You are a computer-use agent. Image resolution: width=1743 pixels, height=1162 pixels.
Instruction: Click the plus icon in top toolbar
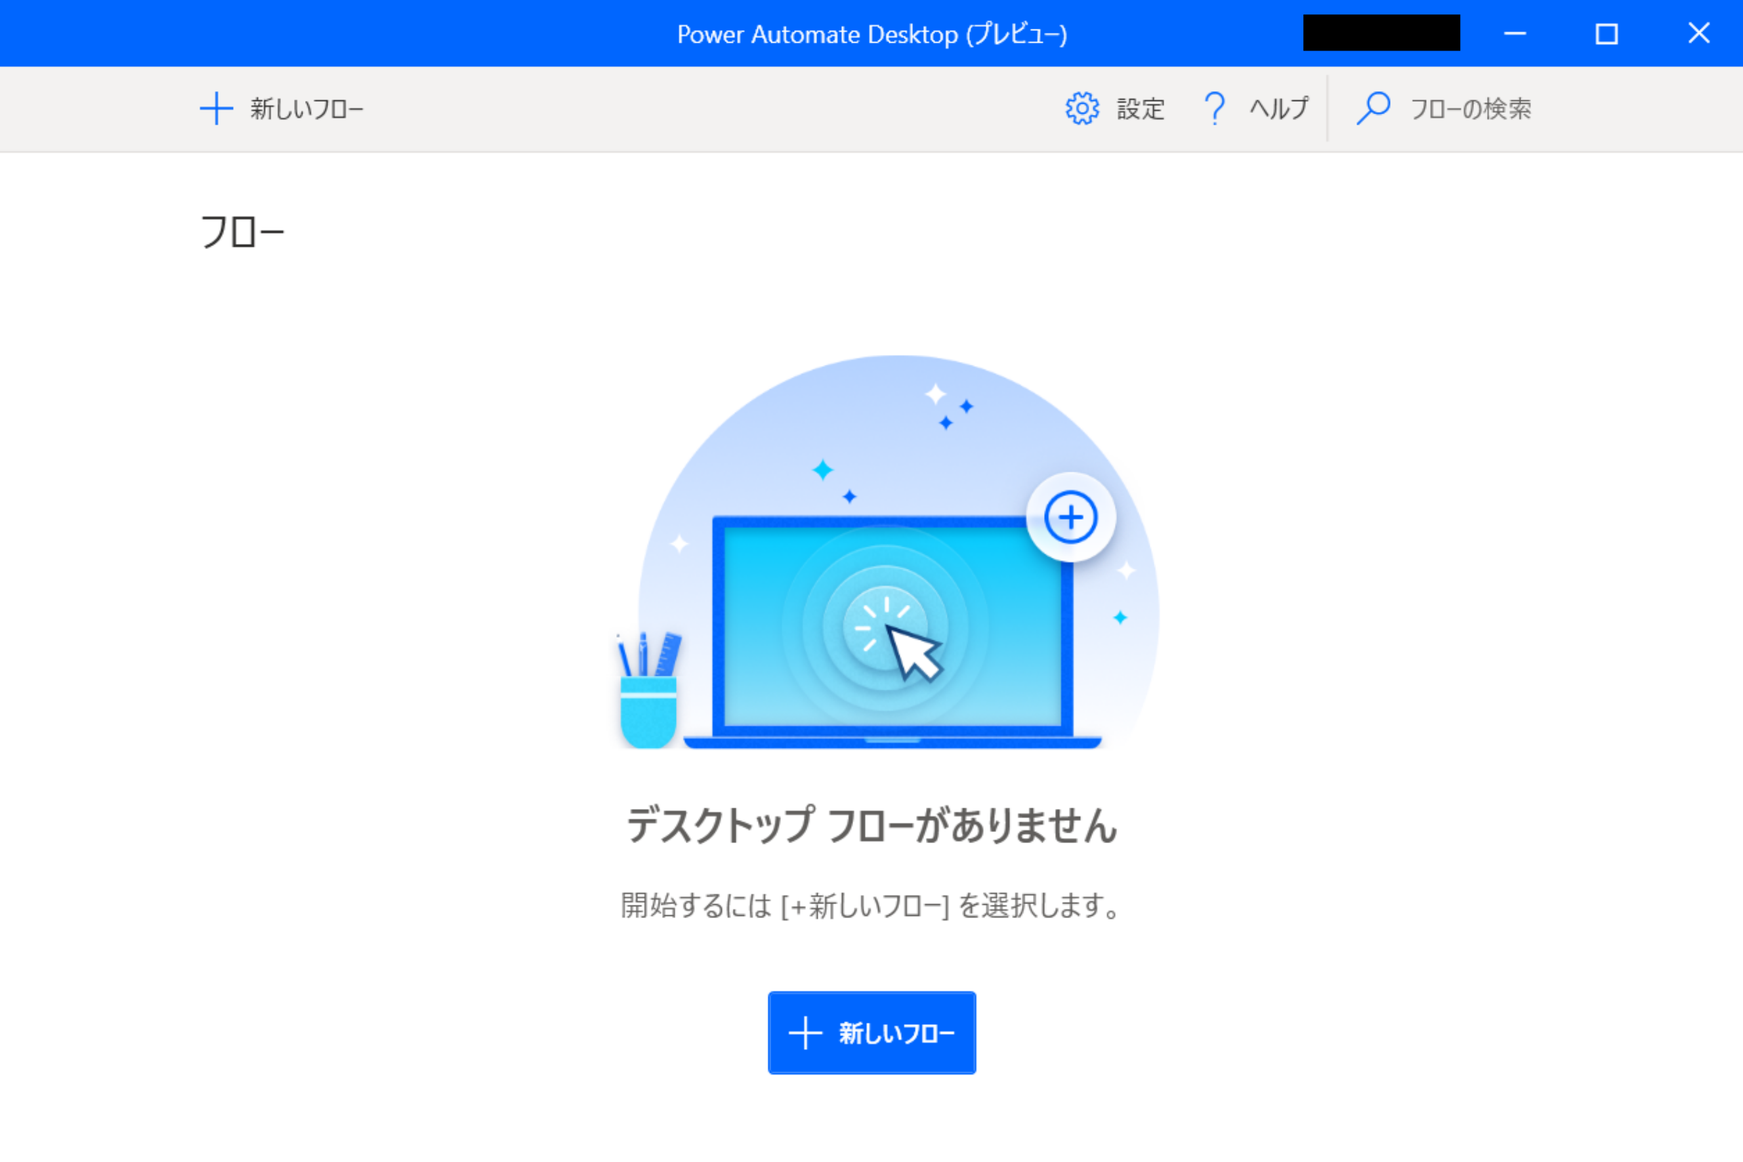click(217, 109)
